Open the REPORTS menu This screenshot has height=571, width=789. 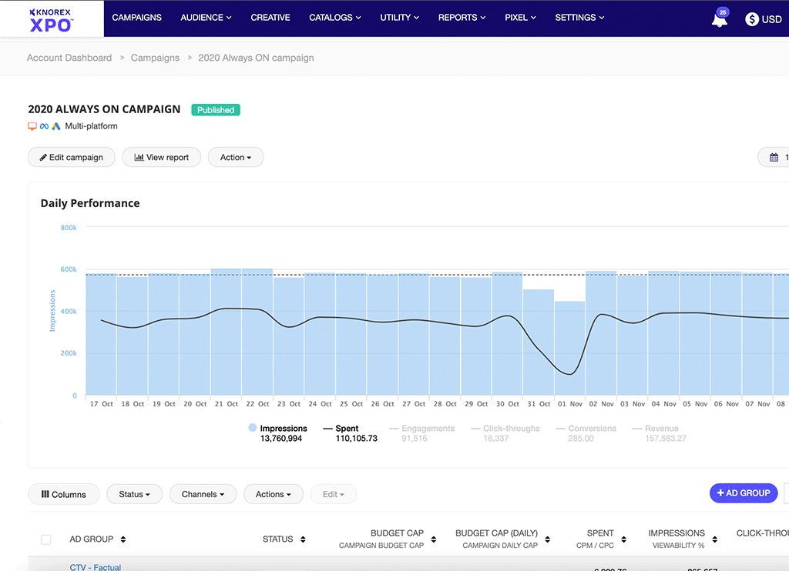(x=462, y=18)
